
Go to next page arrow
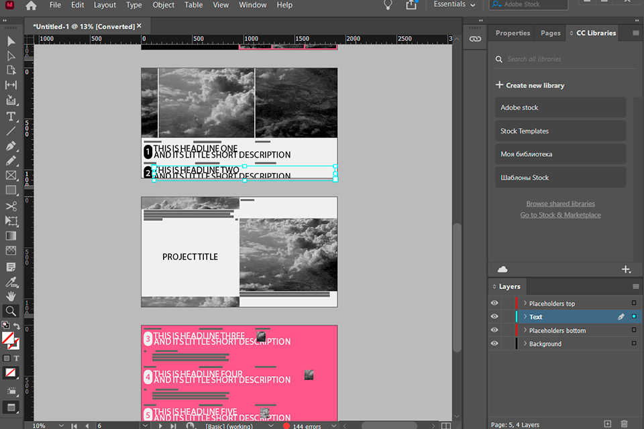pyautogui.click(x=160, y=425)
